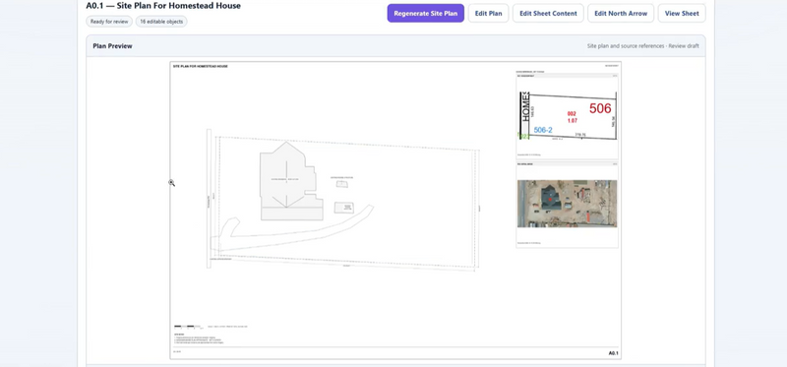Open Edit North Arrow
Image resolution: width=787 pixels, height=367 pixels.
[621, 14]
